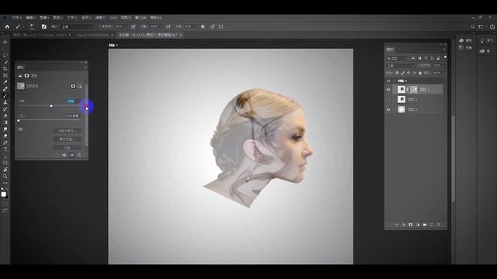Select the Clone Stamp tool
This screenshot has height=279, width=497.
point(5,102)
